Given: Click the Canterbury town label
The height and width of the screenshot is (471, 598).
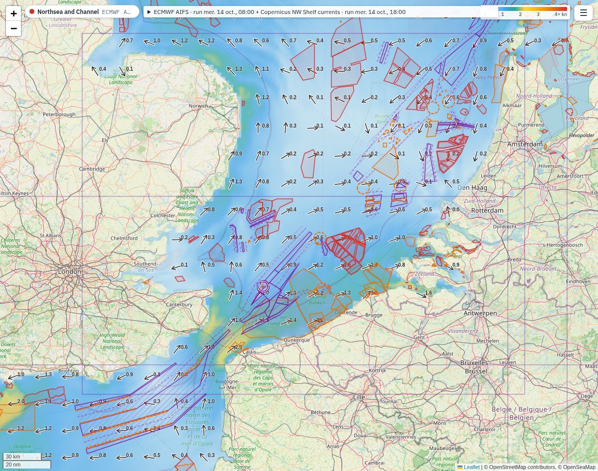Looking at the screenshot, I should 179,305.
